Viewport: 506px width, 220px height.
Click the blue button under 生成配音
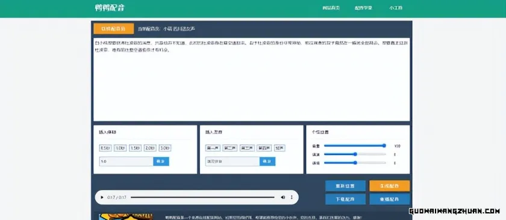[390, 199]
